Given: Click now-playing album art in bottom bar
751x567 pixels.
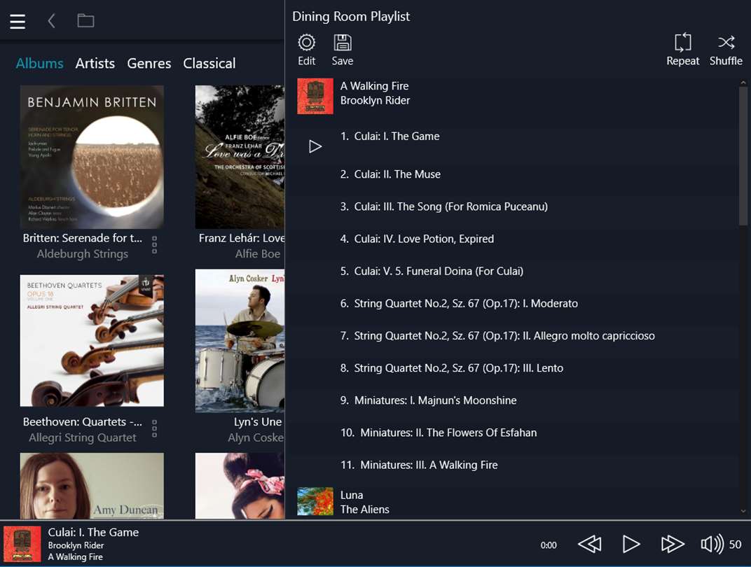Looking at the screenshot, I should point(22,544).
